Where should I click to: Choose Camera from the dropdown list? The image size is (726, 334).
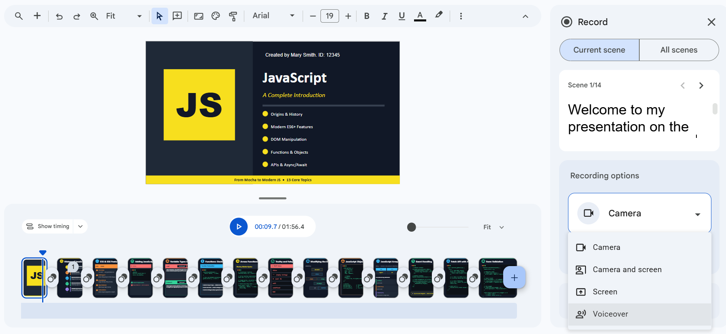(x=639, y=247)
